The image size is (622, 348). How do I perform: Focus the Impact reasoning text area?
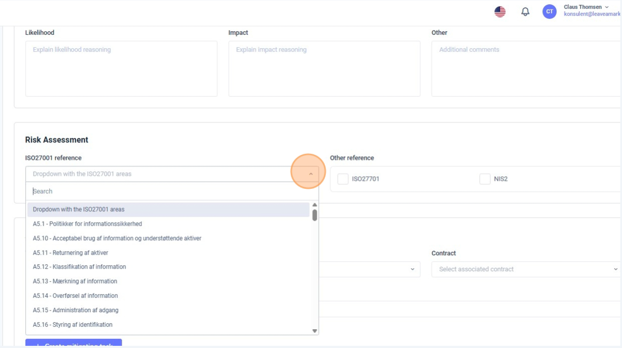[324, 68]
